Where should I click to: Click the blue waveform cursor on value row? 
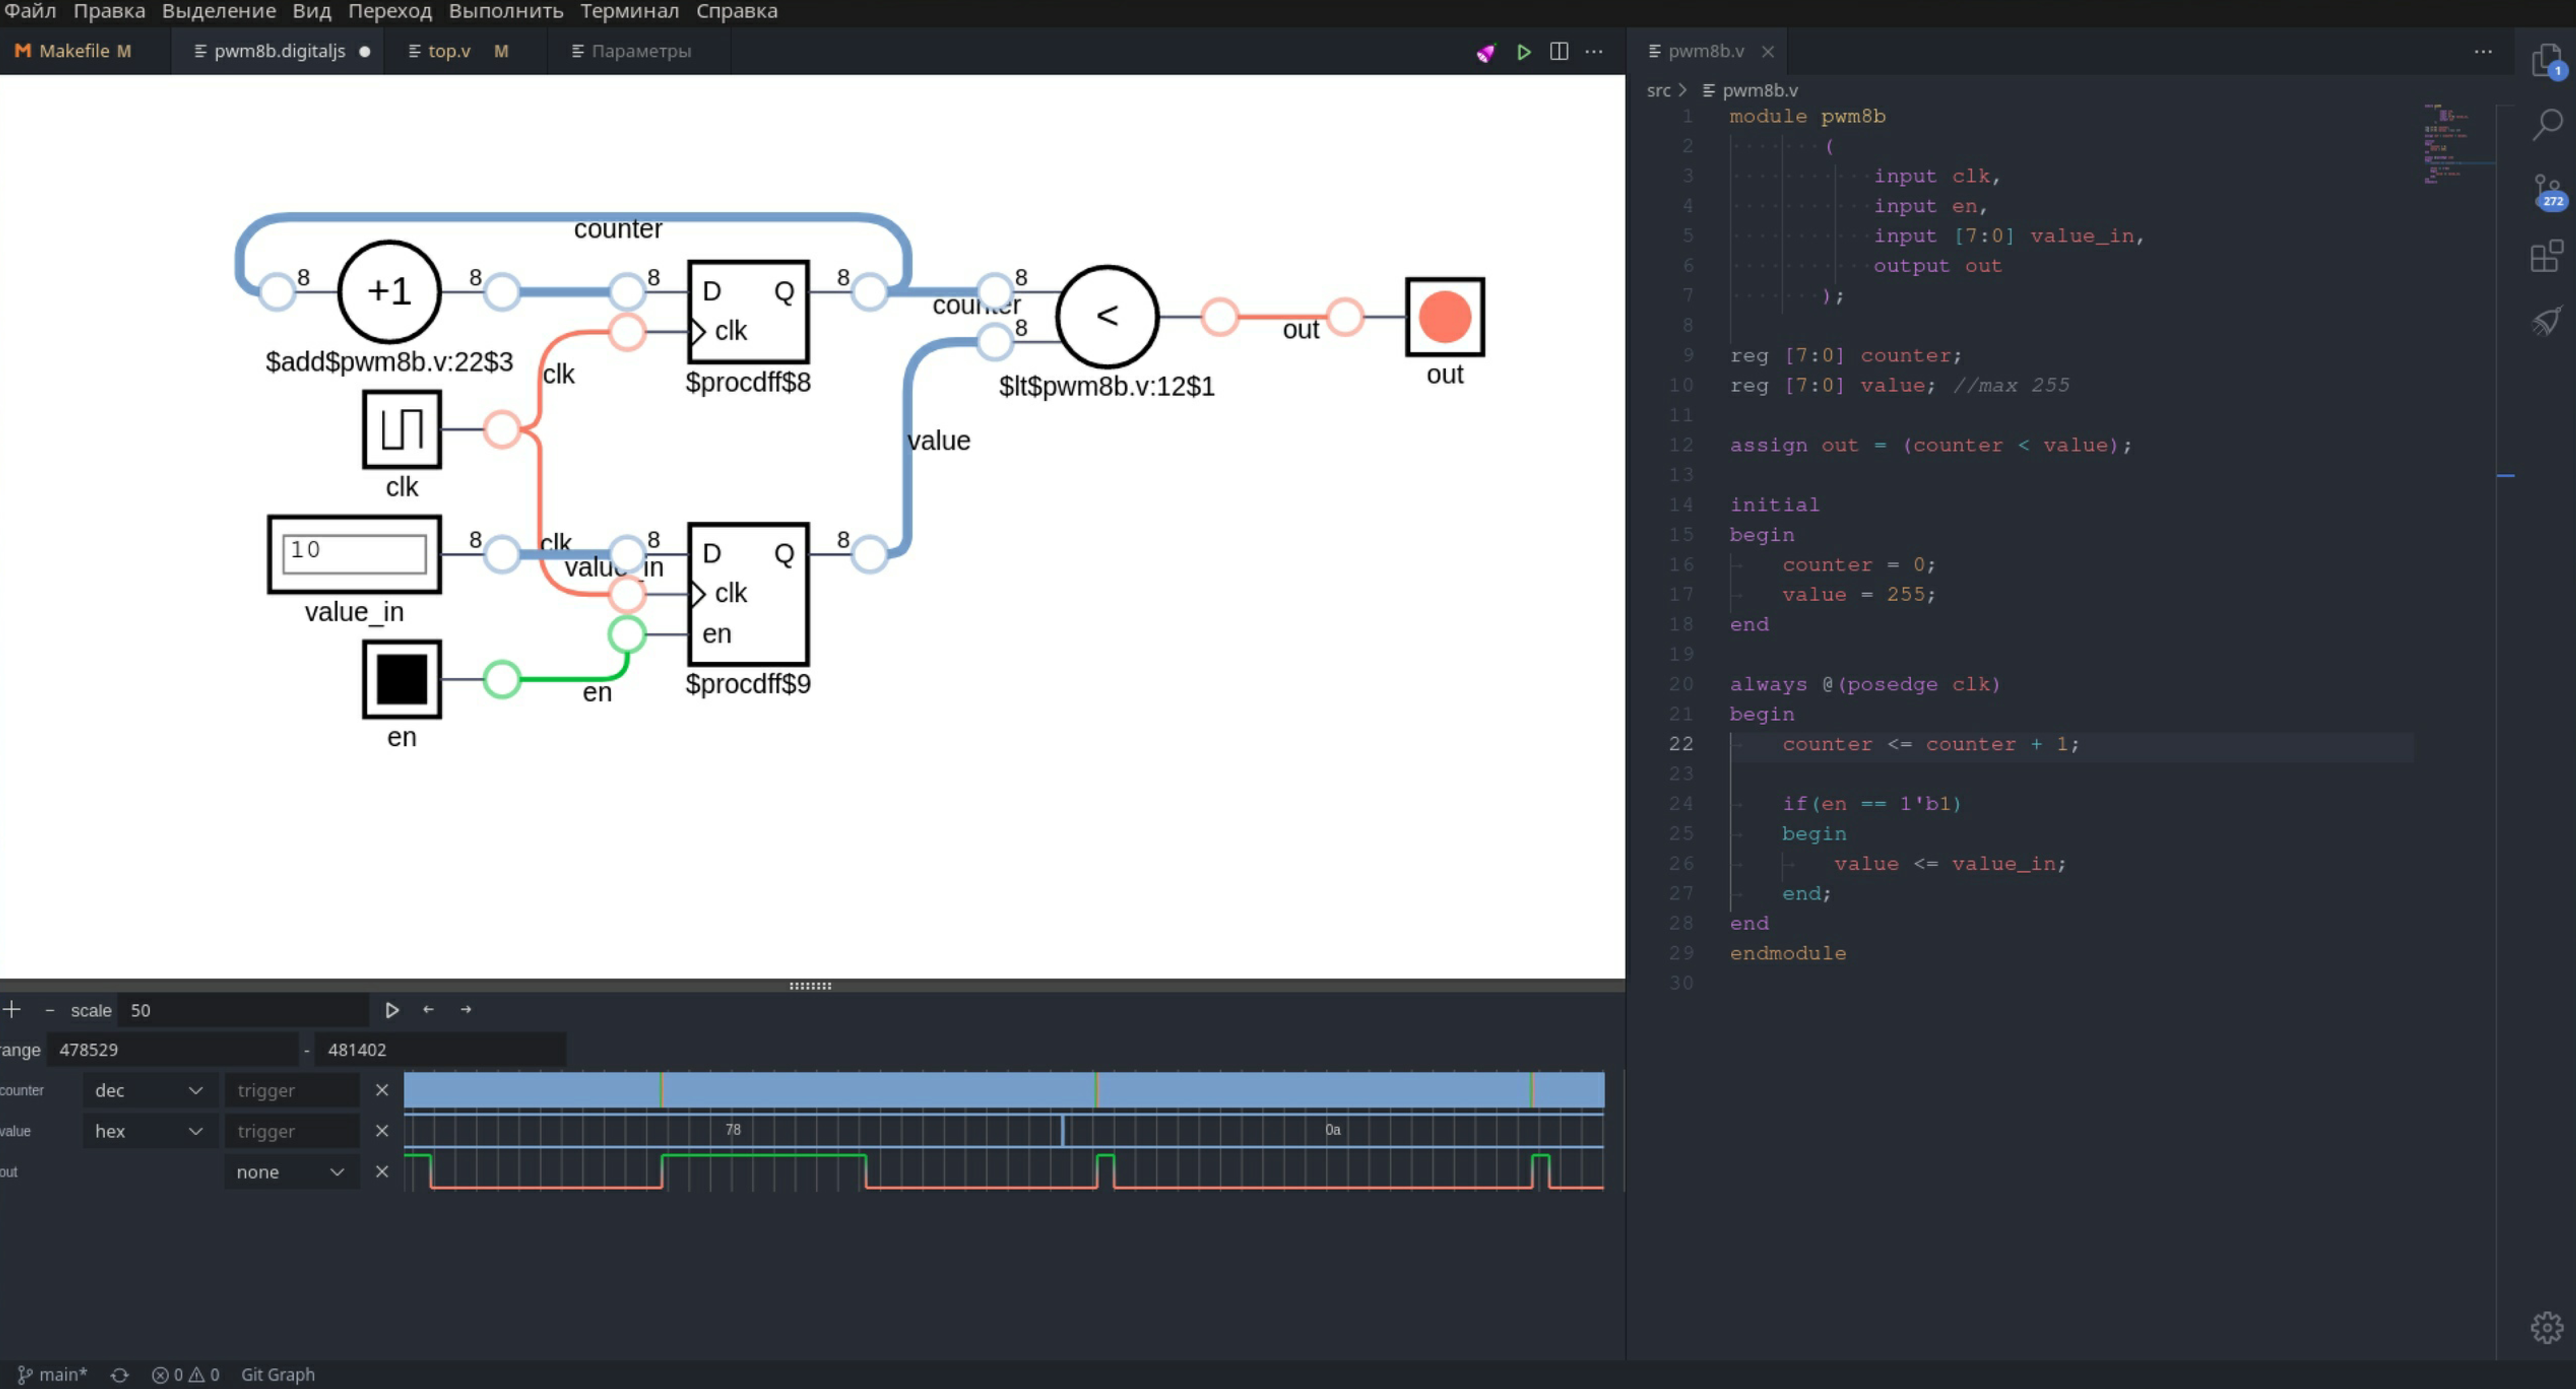pos(1062,1130)
